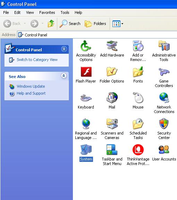Collapse the Control Panel sidebar section

64,49
